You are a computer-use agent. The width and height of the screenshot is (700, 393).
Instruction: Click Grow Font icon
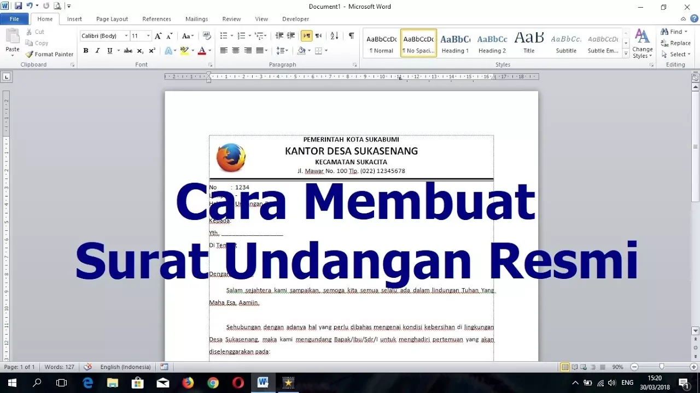point(158,36)
